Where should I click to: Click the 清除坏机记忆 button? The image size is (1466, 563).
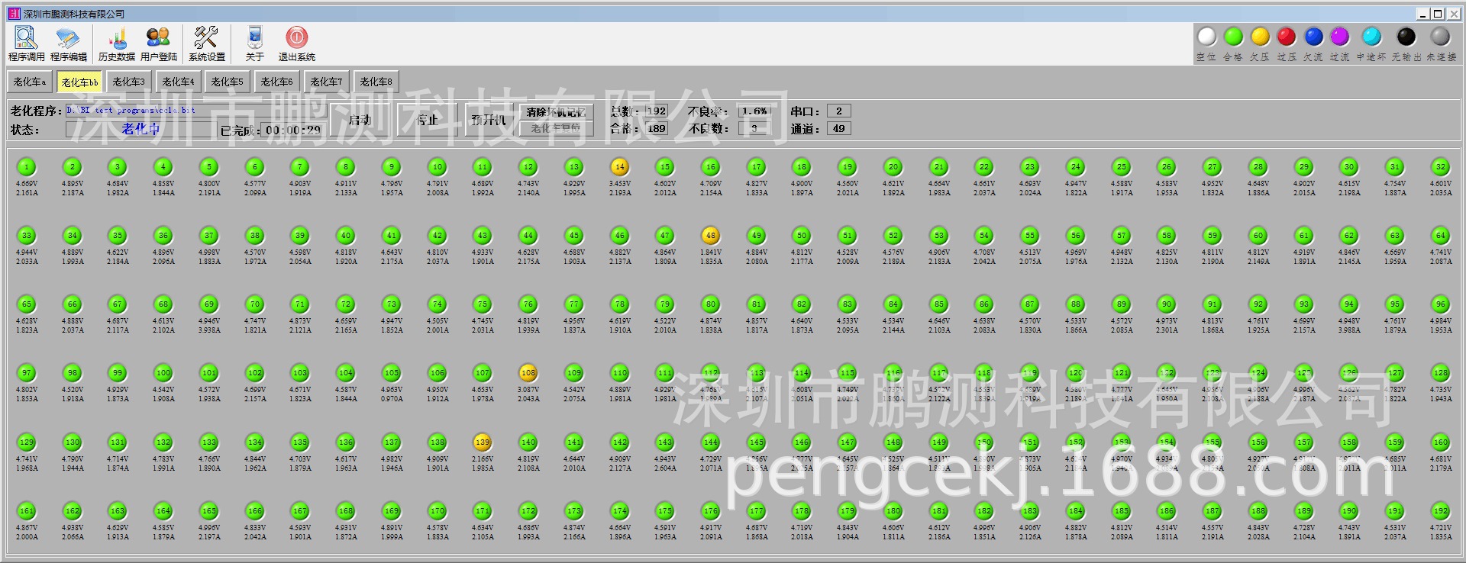(556, 112)
